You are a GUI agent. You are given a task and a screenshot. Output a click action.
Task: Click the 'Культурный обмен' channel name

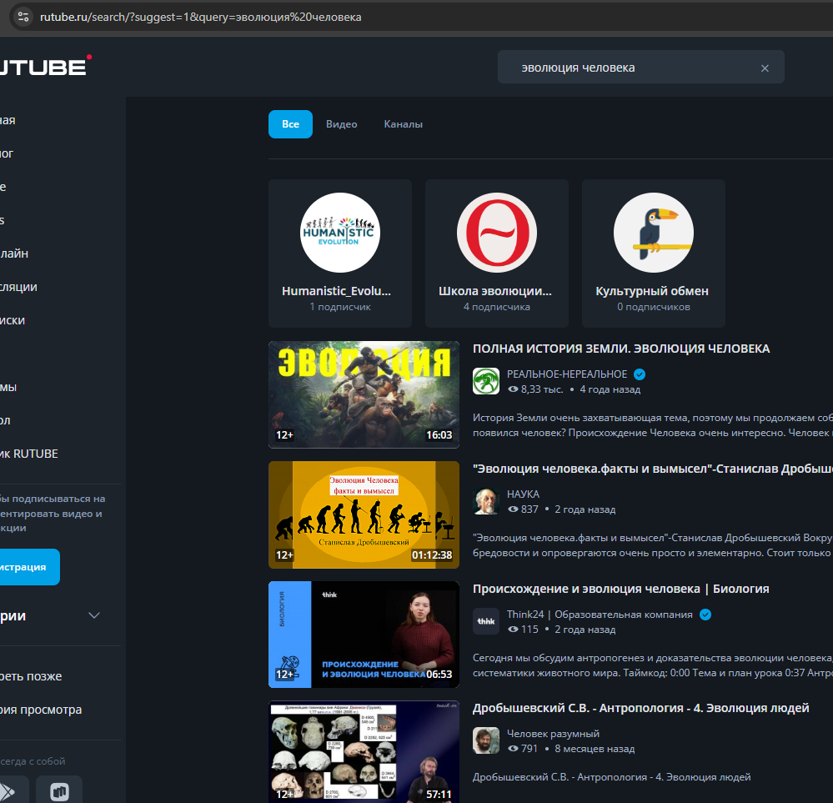pyautogui.click(x=652, y=291)
